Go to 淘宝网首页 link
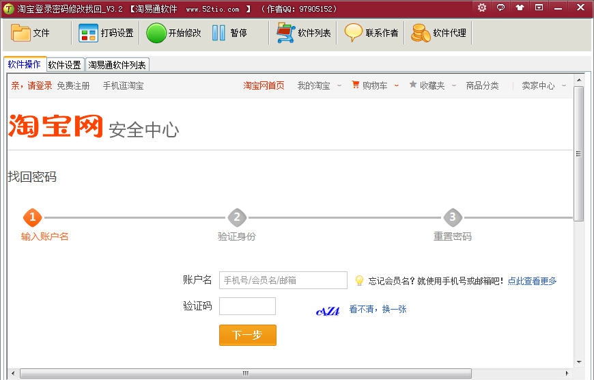 pyautogui.click(x=264, y=85)
